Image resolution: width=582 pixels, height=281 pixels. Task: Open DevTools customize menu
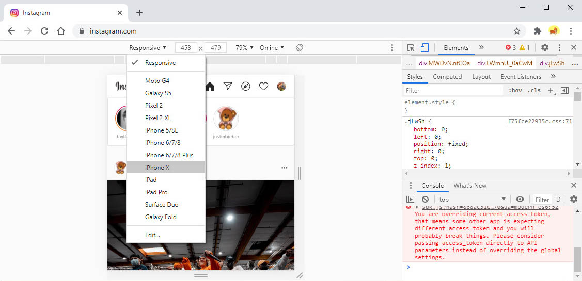click(x=559, y=48)
